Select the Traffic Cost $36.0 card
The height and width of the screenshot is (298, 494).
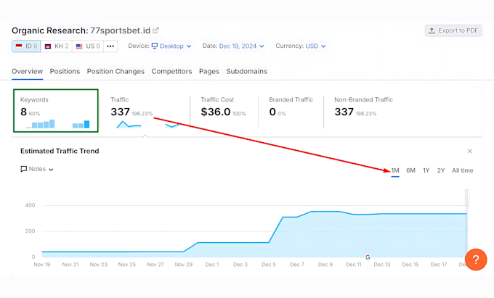pyautogui.click(x=224, y=111)
